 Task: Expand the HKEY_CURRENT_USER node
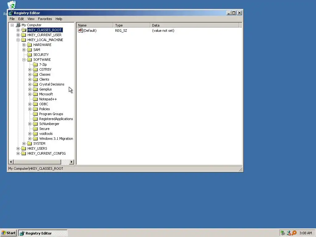click(x=18, y=35)
